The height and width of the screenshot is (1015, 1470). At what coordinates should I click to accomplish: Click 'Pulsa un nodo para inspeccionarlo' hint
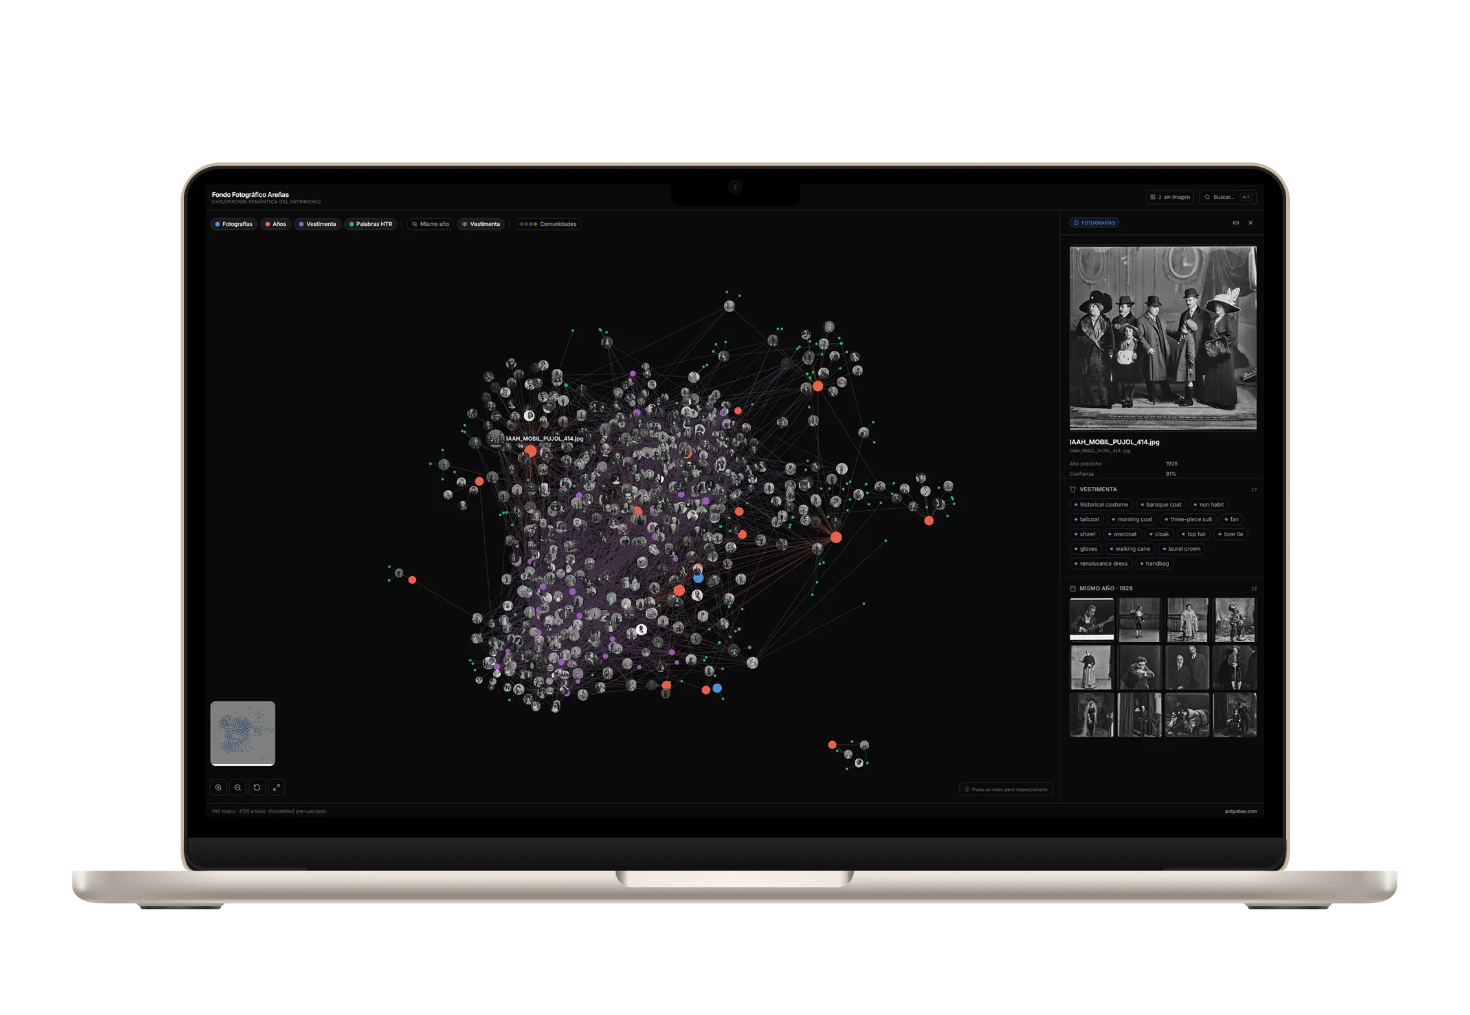click(1005, 790)
